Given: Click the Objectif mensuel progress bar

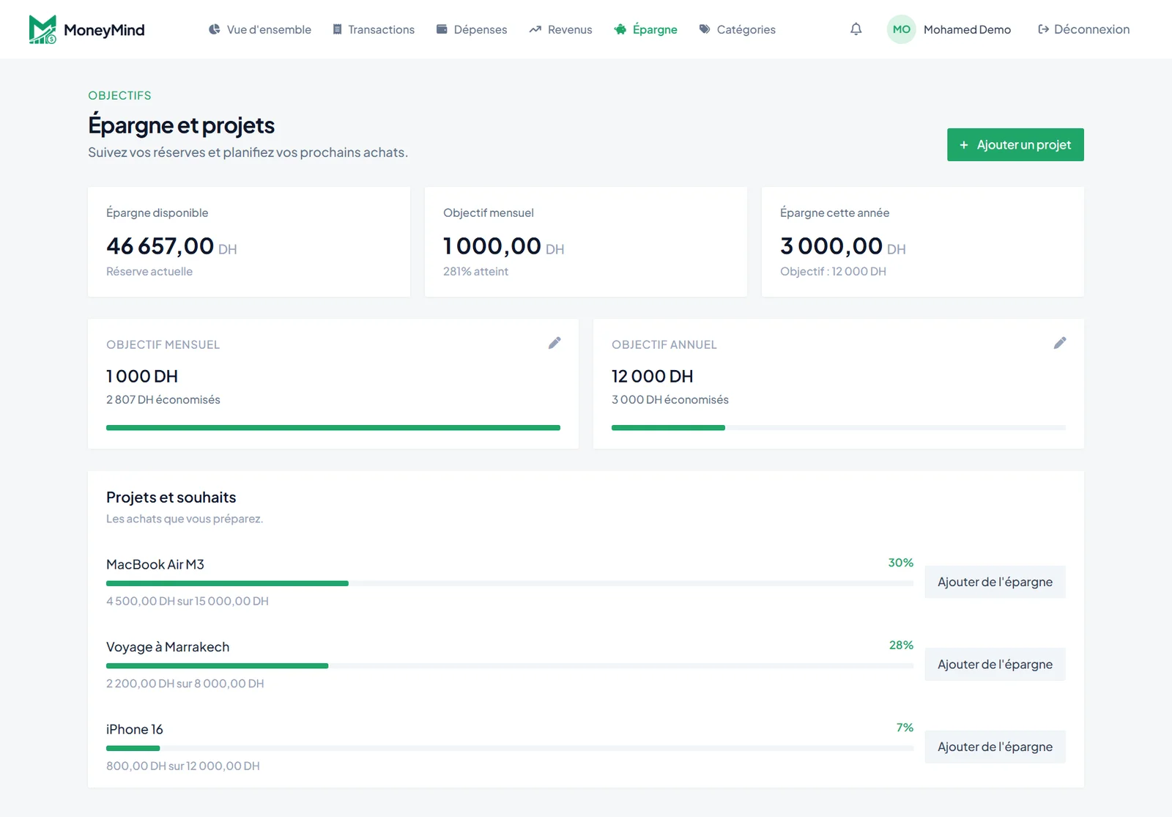Looking at the screenshot, I should point(333,428).
